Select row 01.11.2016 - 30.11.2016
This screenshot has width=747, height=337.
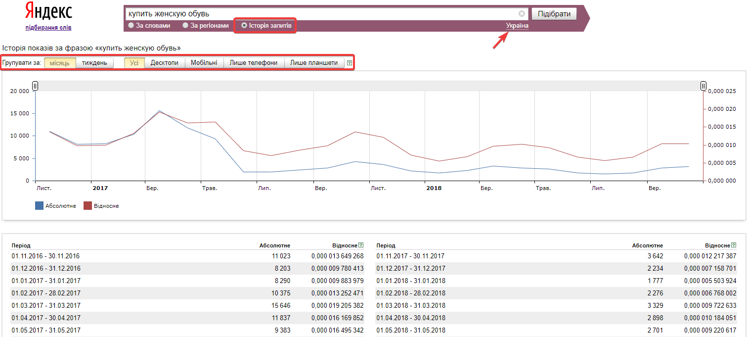[187, 256]
